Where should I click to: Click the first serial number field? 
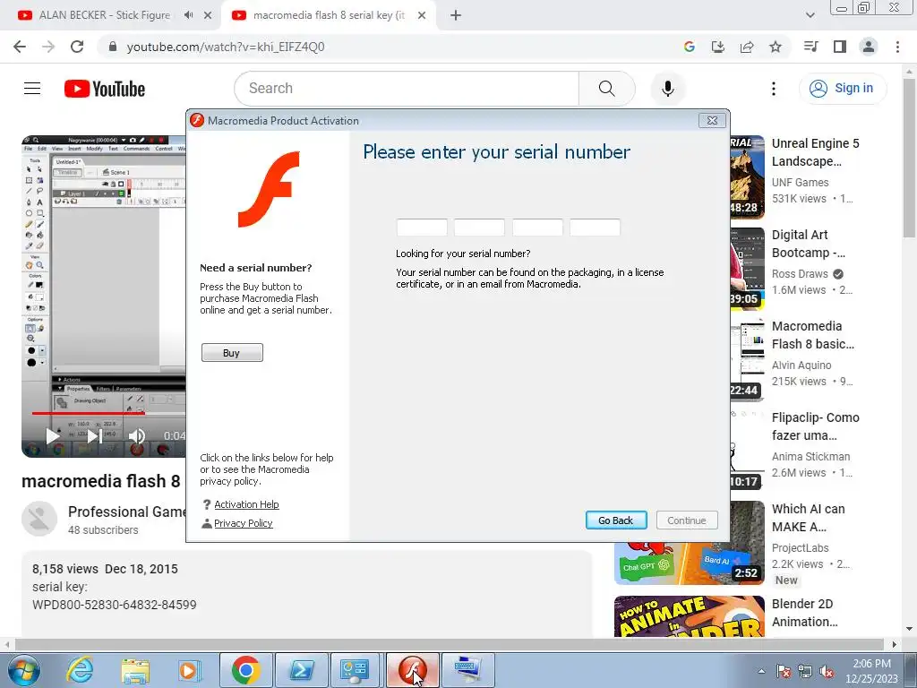(422, 227)
